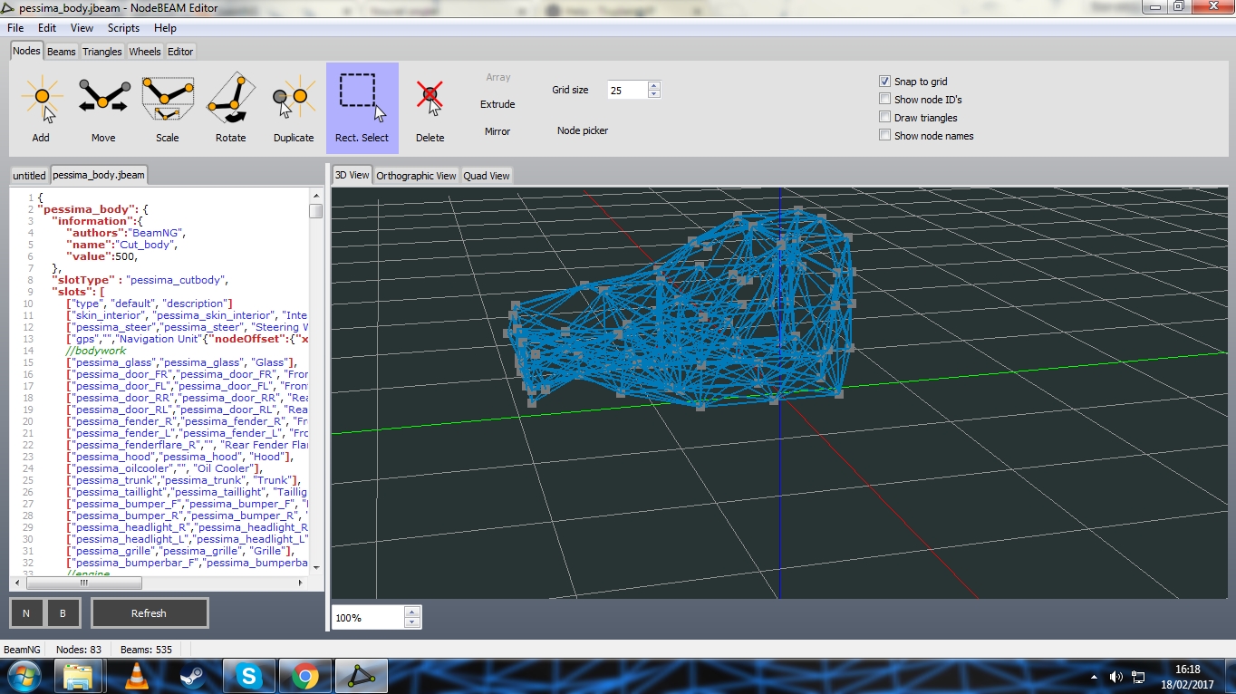Select the Move node tool
Screen dimensions: 1236x694
(103, 108)
